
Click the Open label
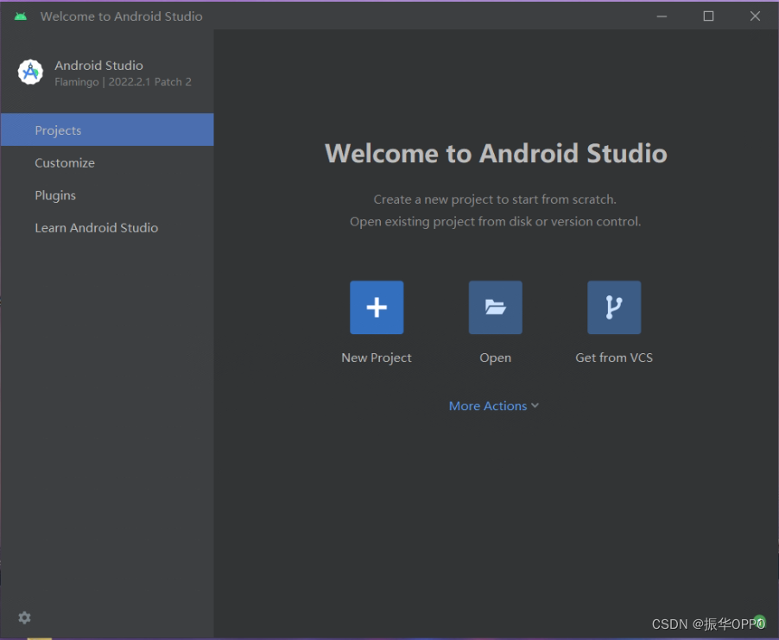coord(496,358)
